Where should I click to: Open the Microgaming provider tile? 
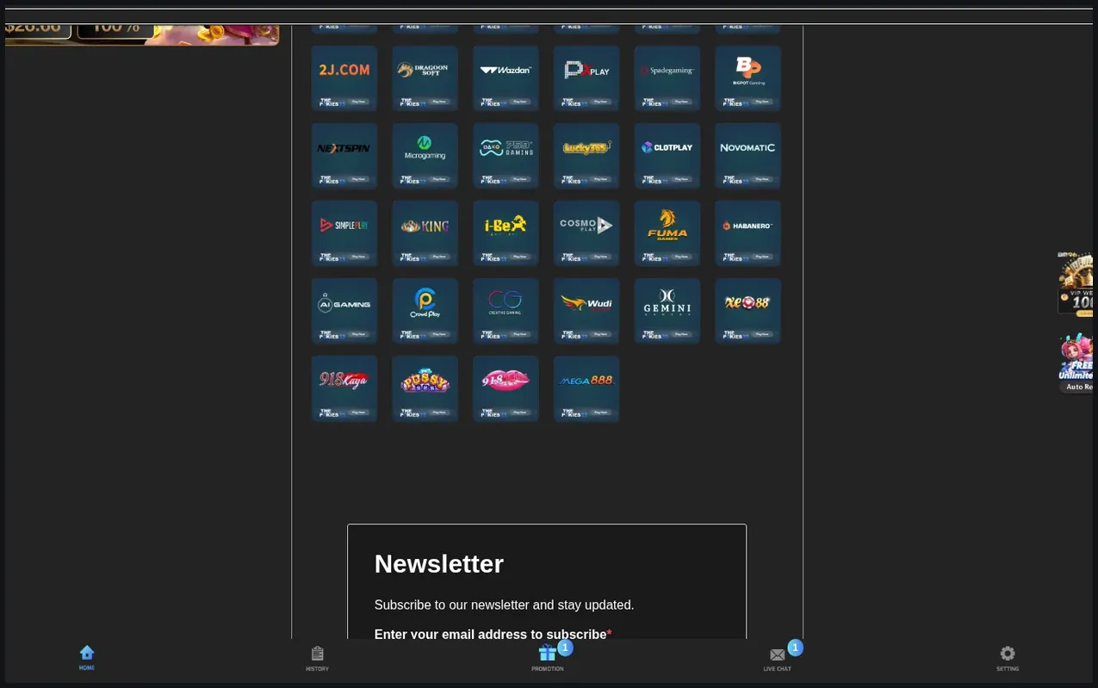tap(425, 156)
